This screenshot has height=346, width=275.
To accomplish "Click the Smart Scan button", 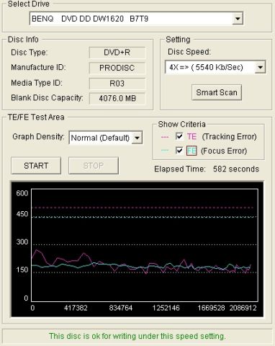I will click(x=217, y=92).
